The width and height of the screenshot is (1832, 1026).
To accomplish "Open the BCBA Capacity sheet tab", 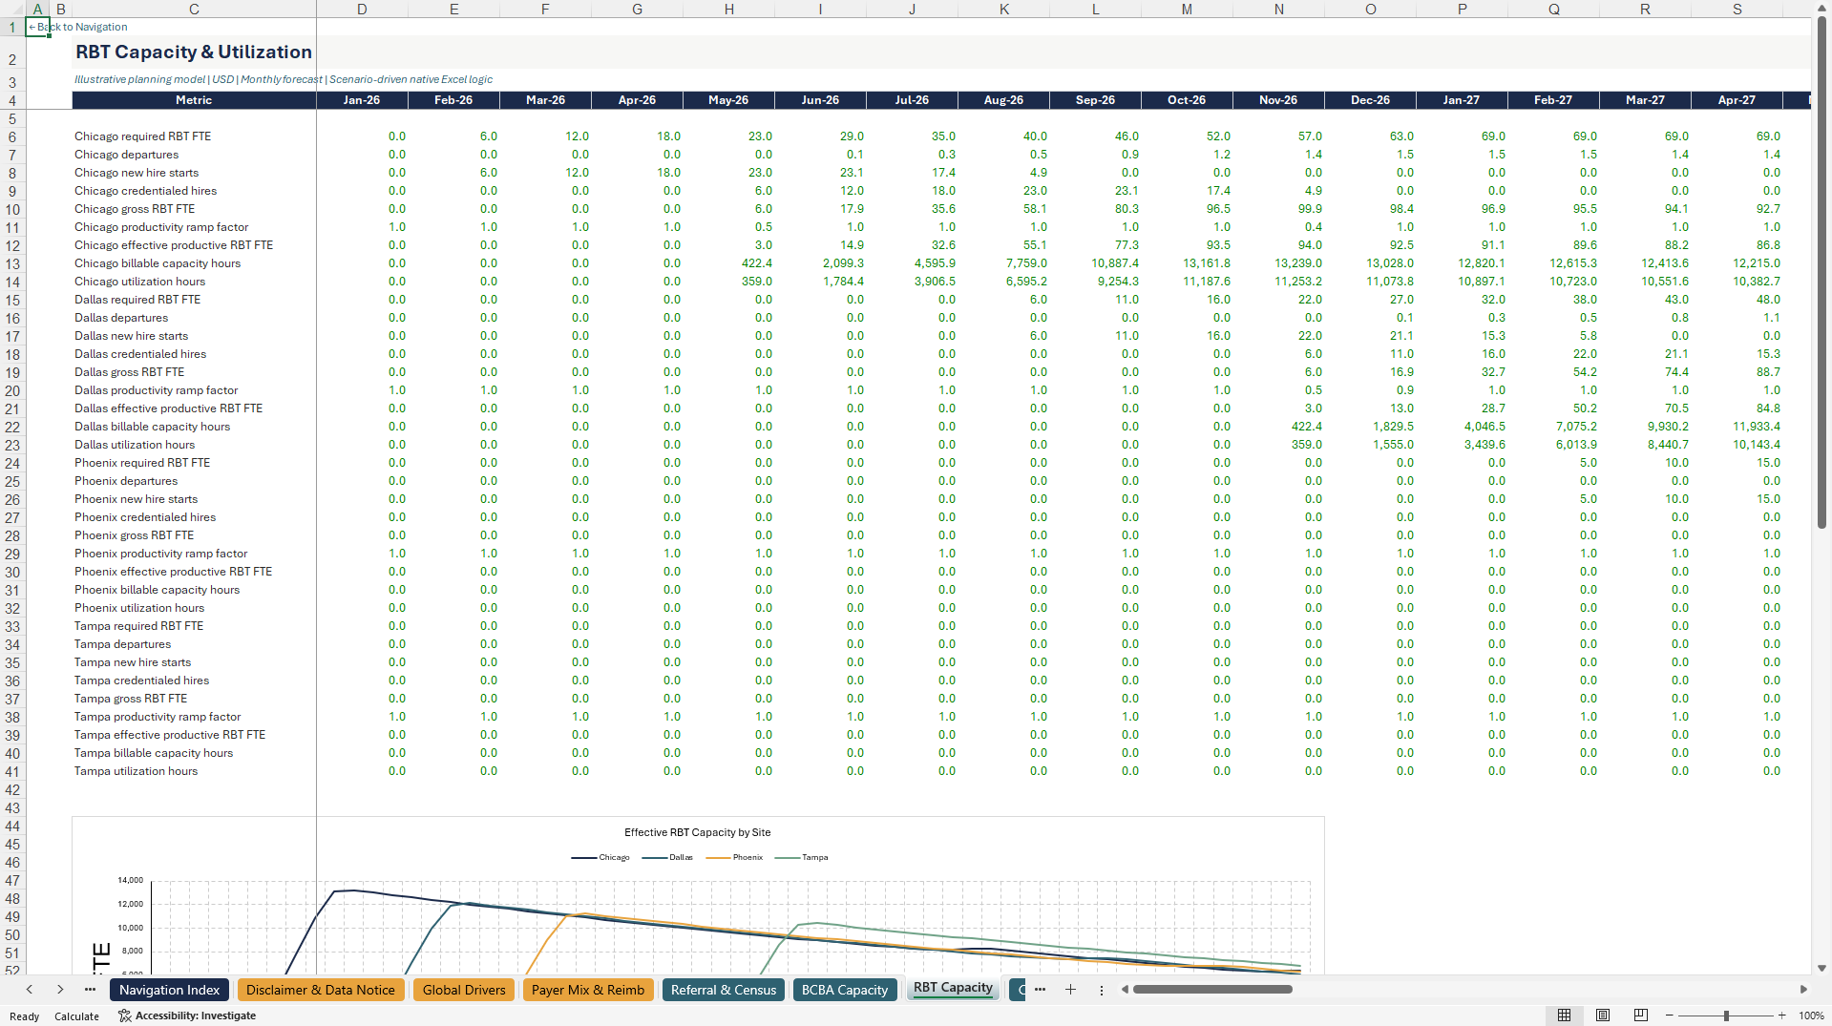I will [x=845, y=990].
